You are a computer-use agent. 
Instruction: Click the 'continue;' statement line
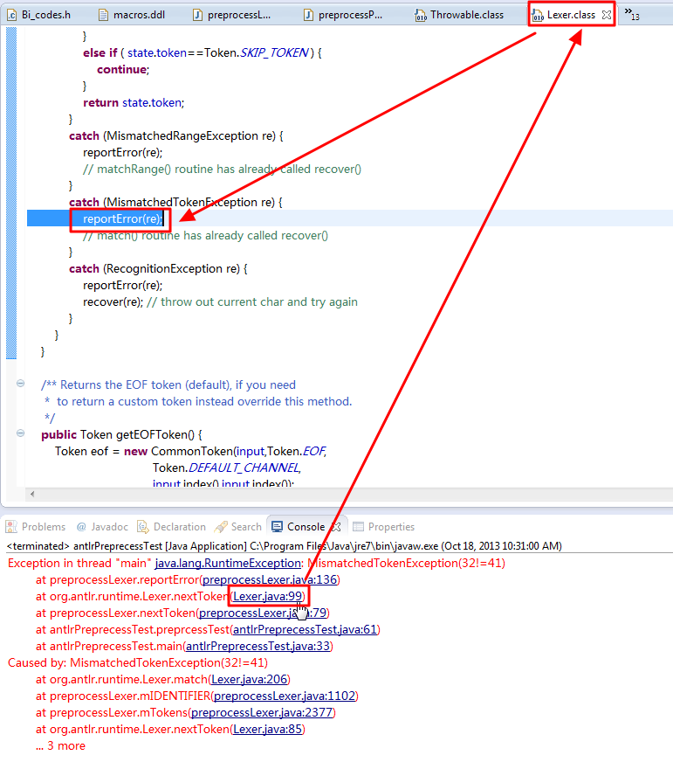(123, 70)
